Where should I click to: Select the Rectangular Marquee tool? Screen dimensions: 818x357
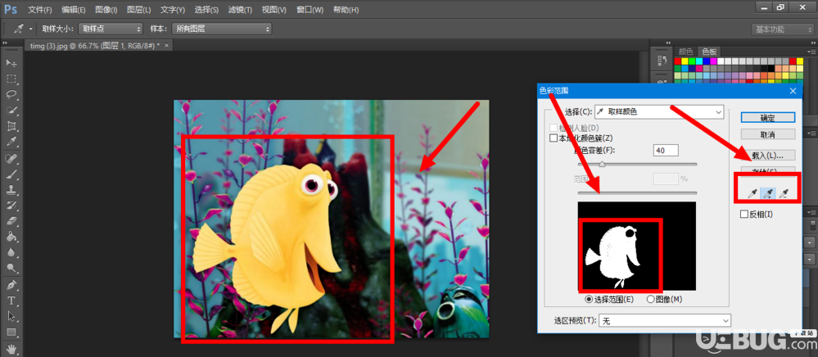click(x=11, y=79)
